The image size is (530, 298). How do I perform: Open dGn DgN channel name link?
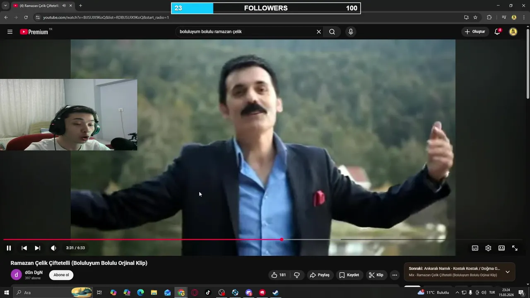34,272
